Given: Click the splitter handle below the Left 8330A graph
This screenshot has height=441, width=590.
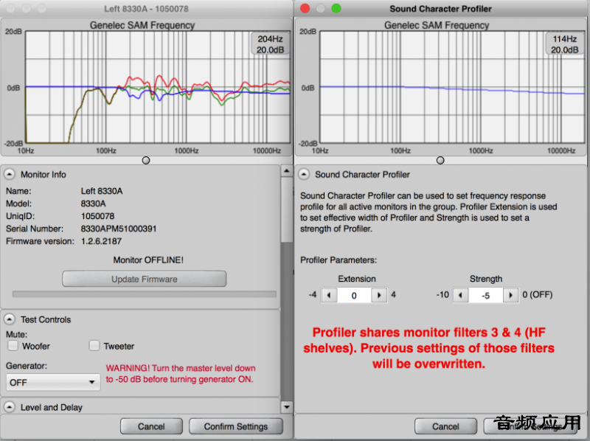Looking at the screenshot, I should 146,160.
